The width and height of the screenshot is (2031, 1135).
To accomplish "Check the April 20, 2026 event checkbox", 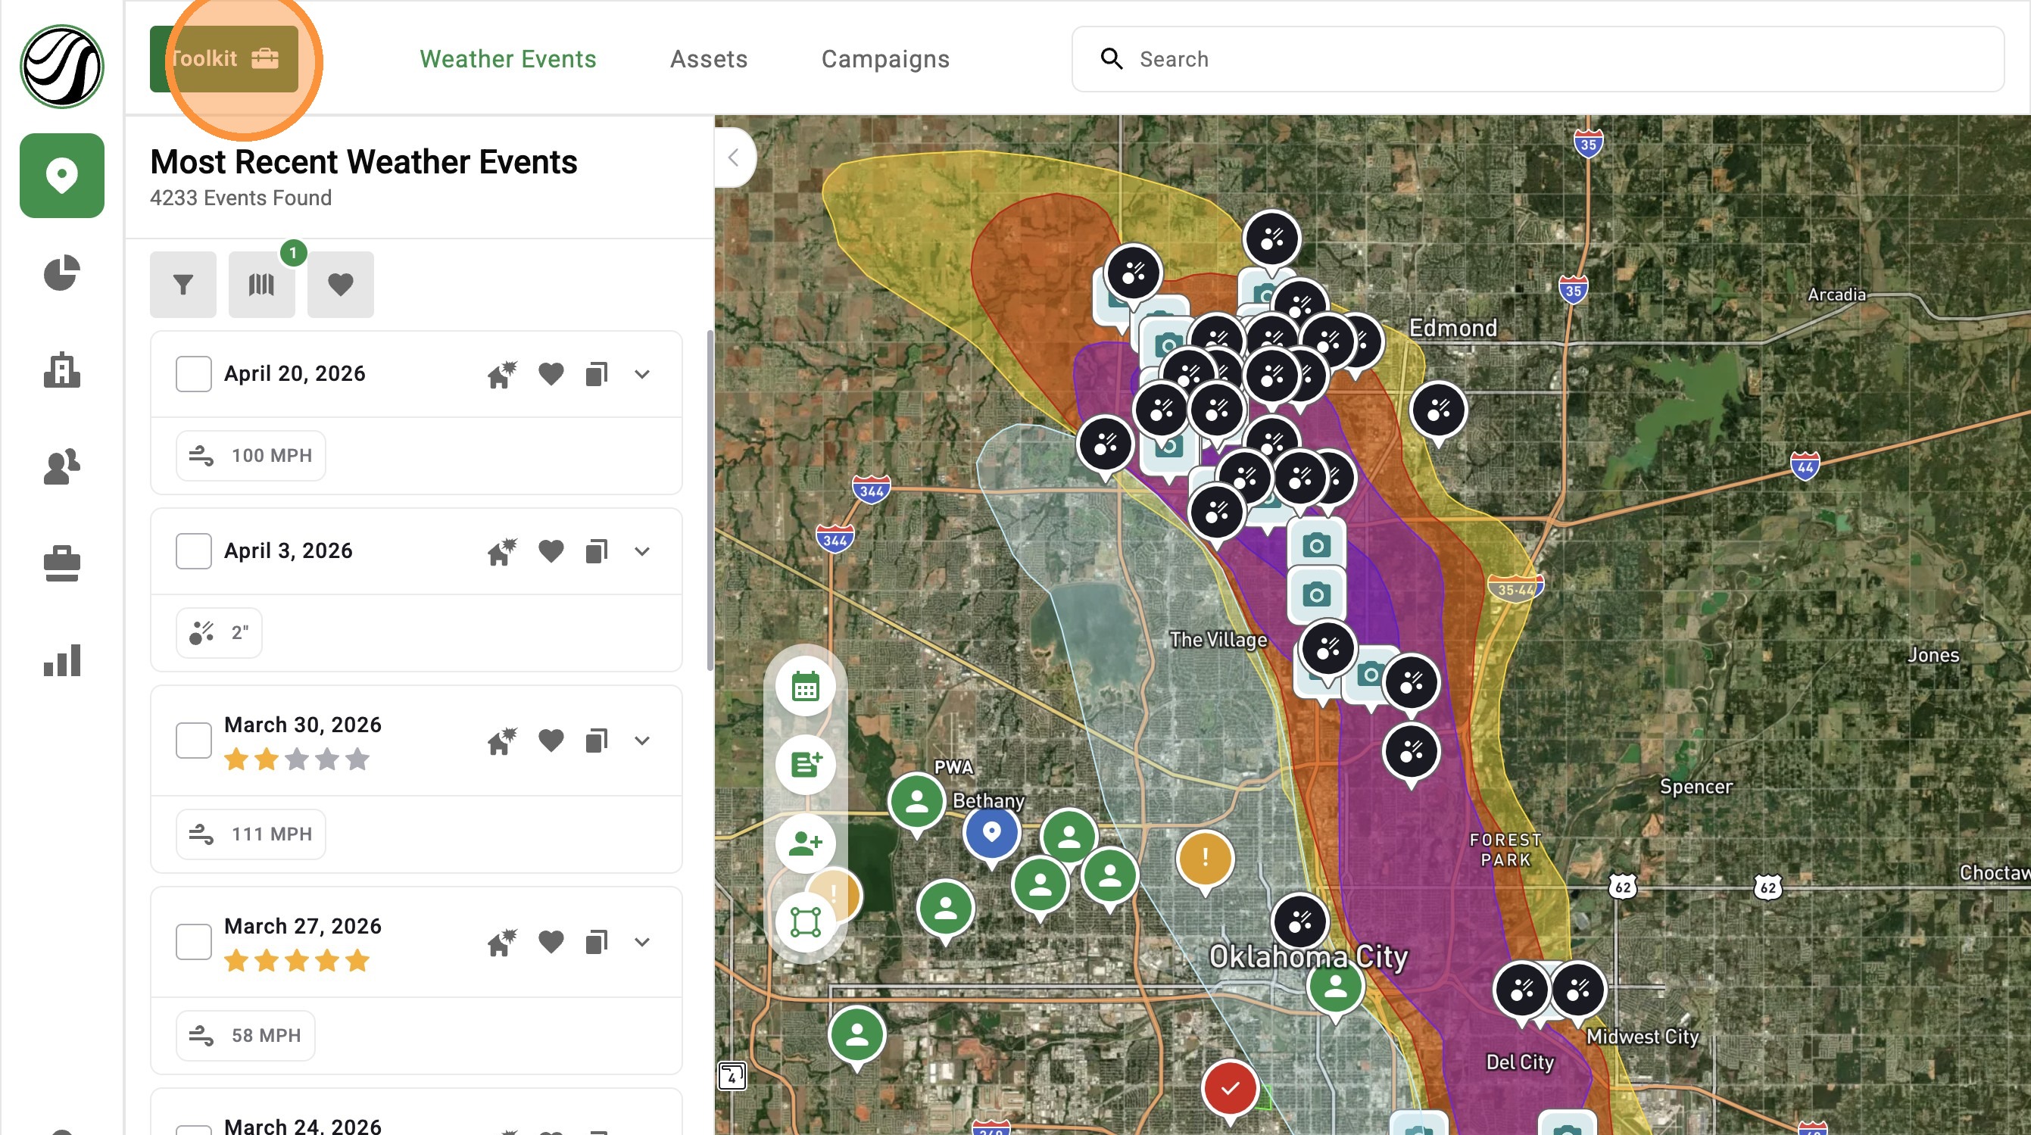I will pos(193,373).
